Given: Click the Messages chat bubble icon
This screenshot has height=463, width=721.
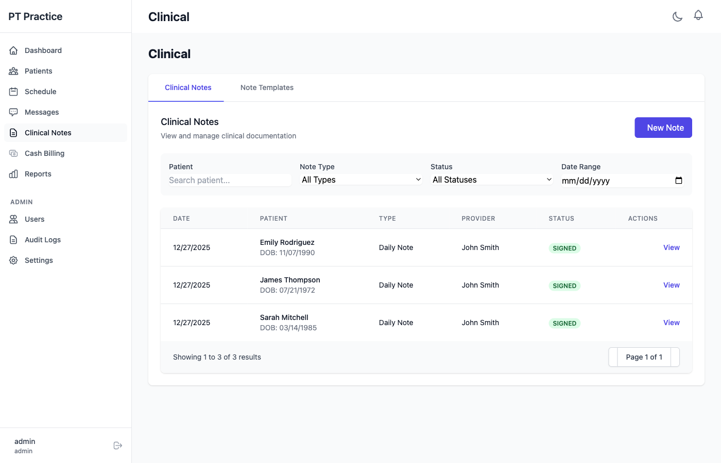Looking at the screenshot, I should 13,112.
